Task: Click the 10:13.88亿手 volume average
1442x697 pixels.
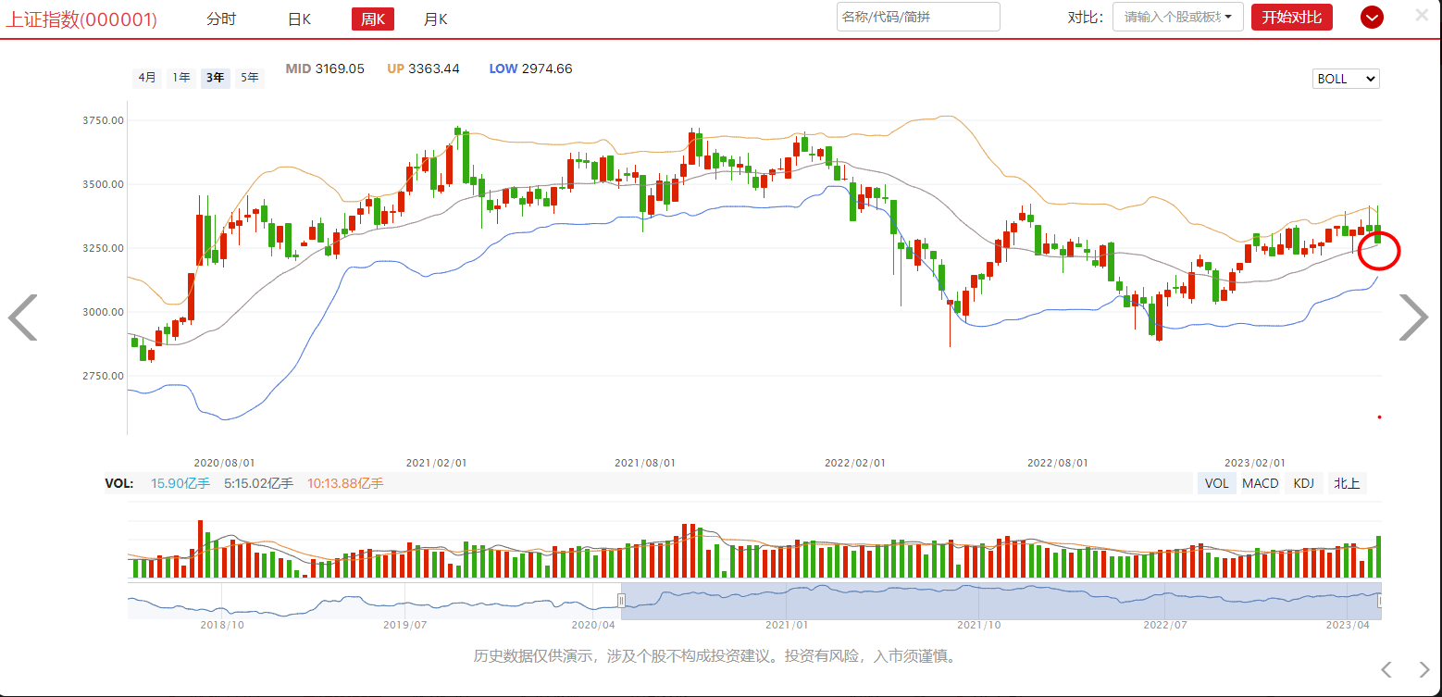Action: click(x=345, y=483)
